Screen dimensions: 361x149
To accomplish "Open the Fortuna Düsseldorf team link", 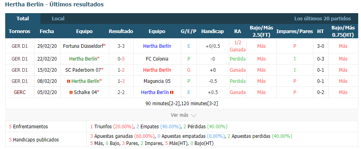I will point(83,46).
